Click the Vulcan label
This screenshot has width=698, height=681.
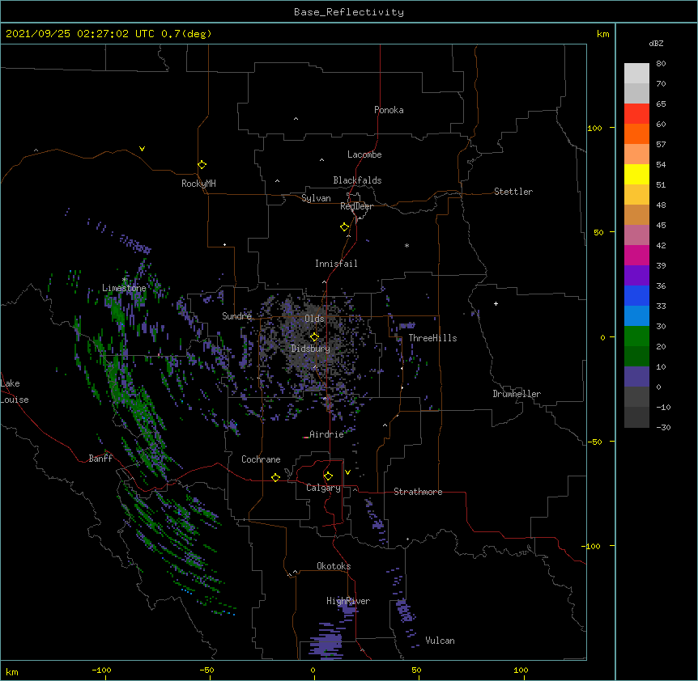point(440,641)
